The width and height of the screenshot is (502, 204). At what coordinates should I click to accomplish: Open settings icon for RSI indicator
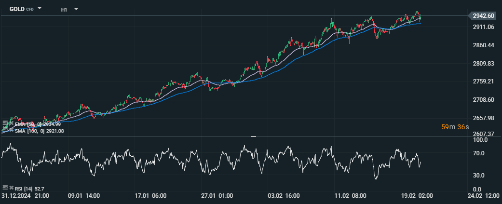[x=4, y=187]
